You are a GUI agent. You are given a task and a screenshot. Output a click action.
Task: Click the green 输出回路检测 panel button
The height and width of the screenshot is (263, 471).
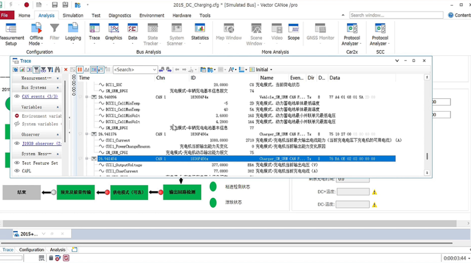(182, 192)
